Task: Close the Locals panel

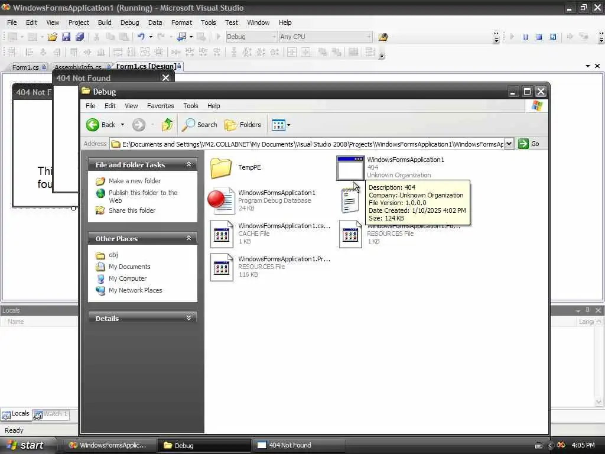Action: tap(598, 310)
